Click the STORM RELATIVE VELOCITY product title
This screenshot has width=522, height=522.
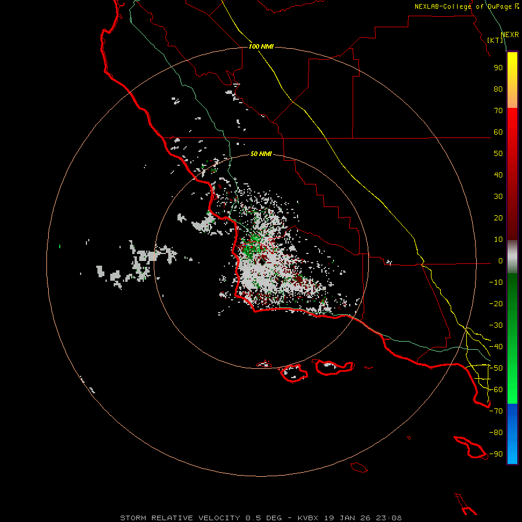180,518
